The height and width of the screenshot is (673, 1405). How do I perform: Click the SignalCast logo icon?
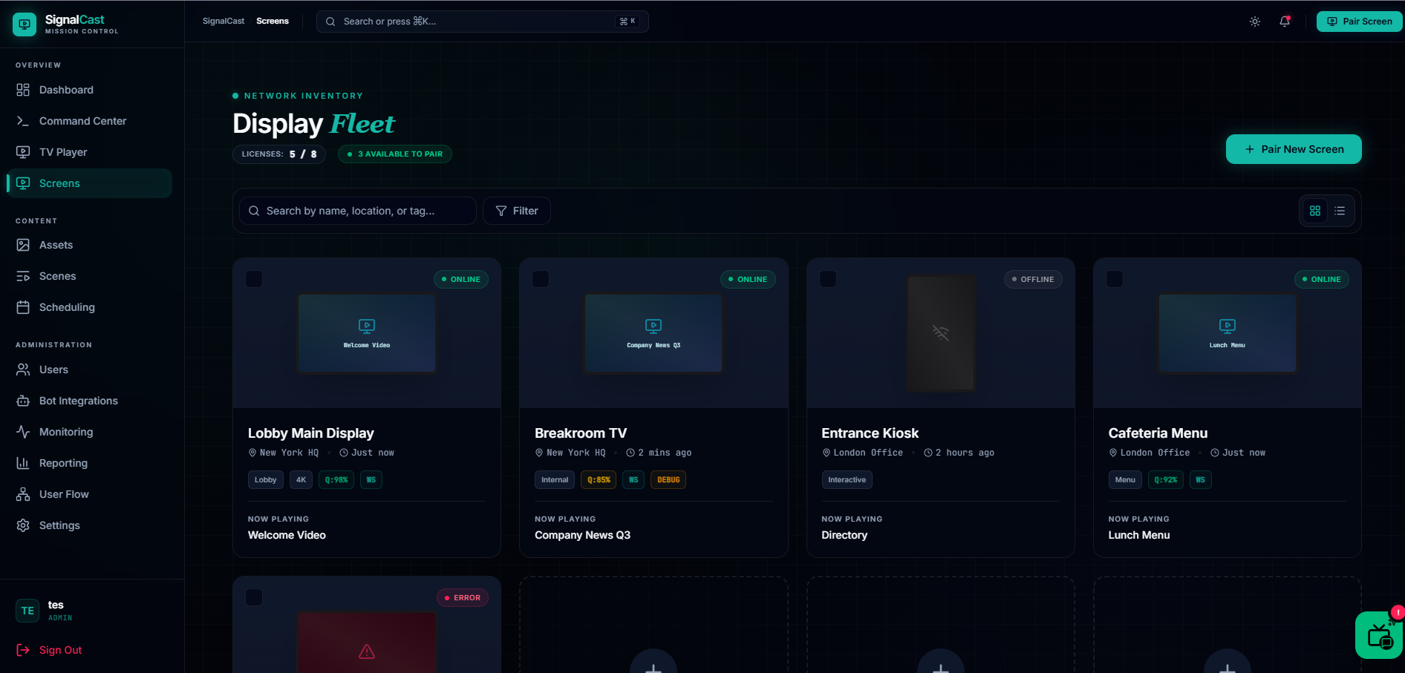point(25,24)
